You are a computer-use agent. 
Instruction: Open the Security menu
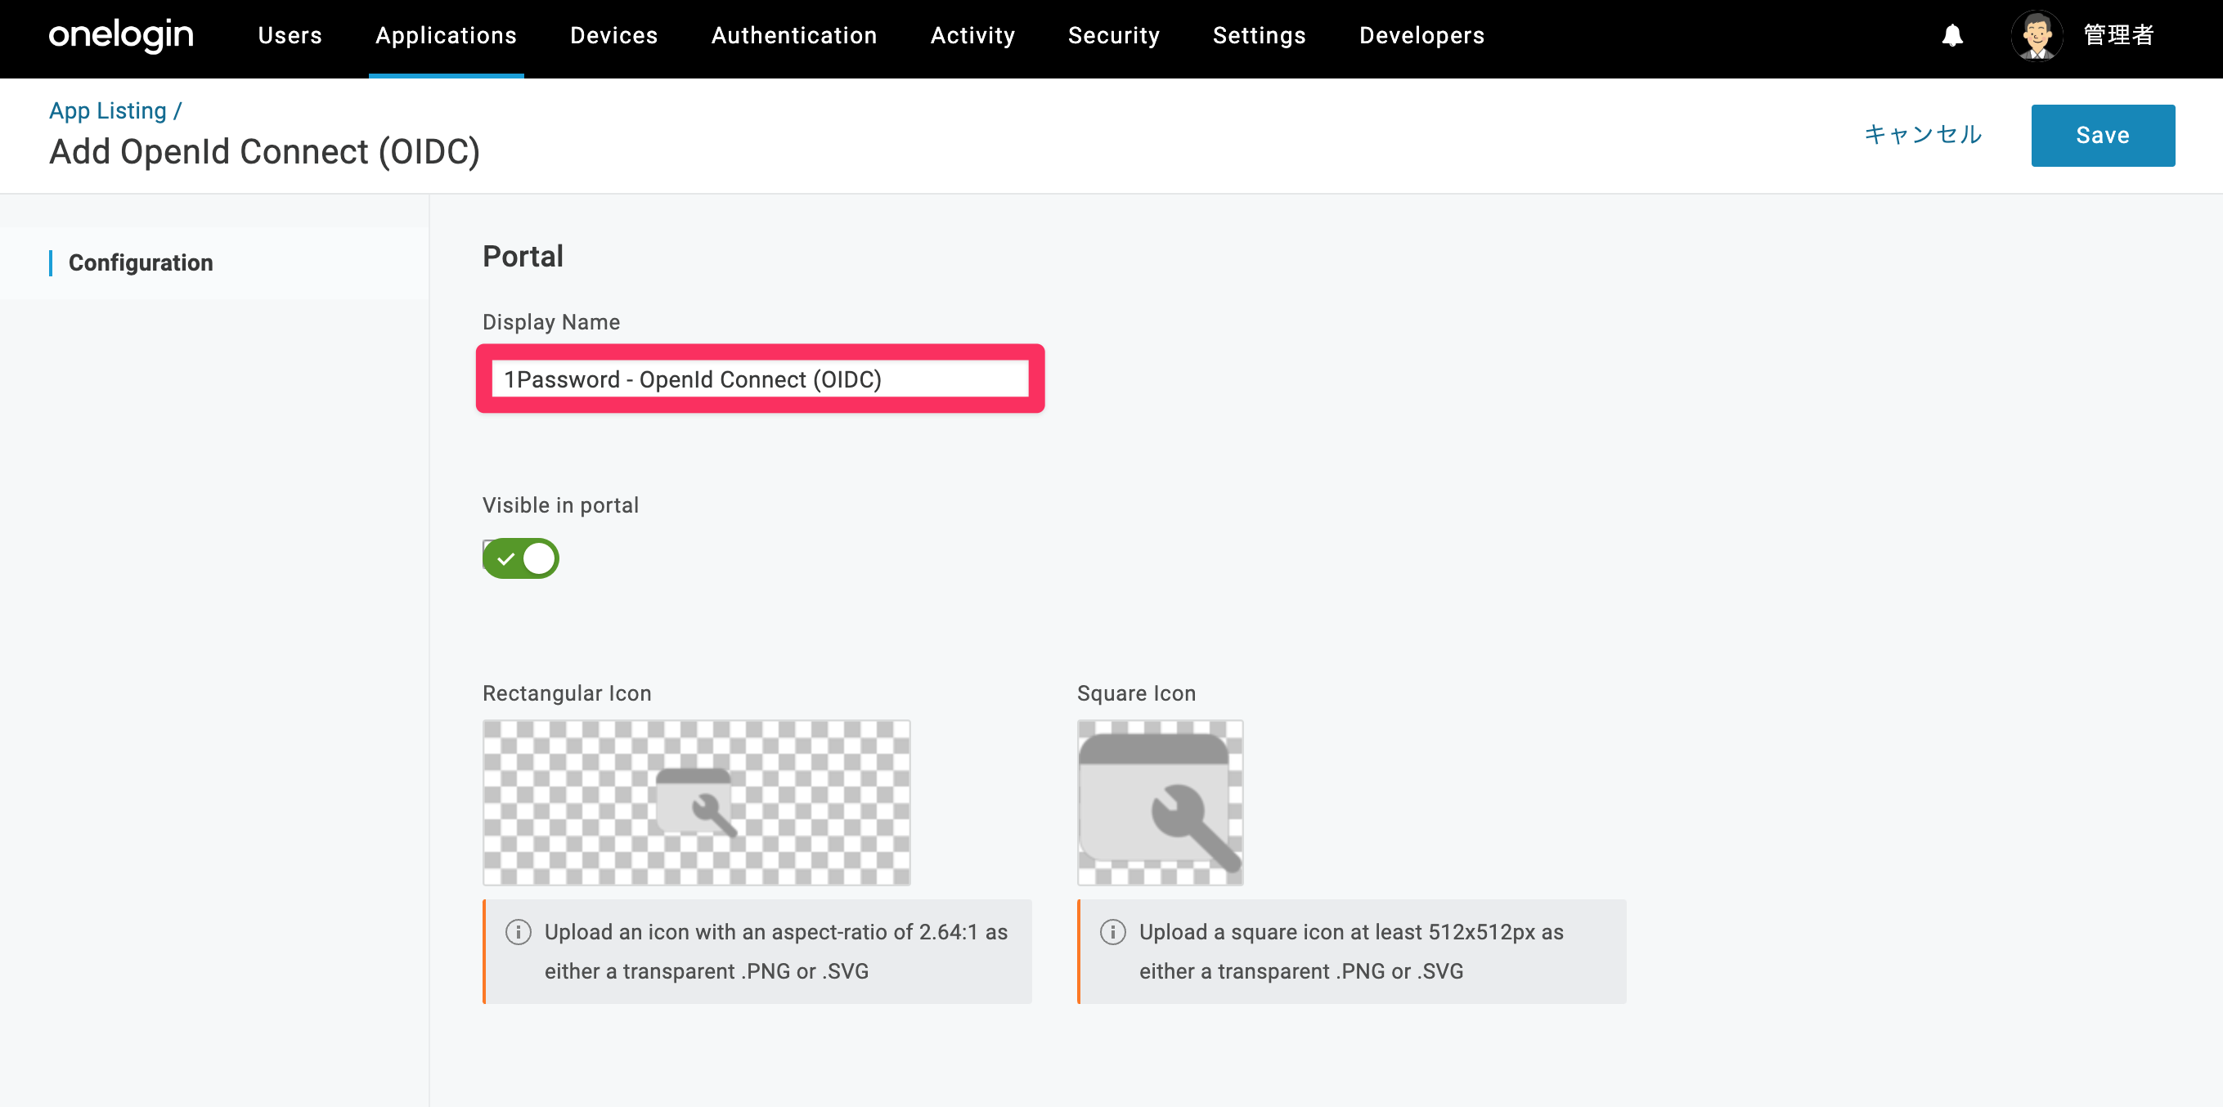(x=1113, y=35)
